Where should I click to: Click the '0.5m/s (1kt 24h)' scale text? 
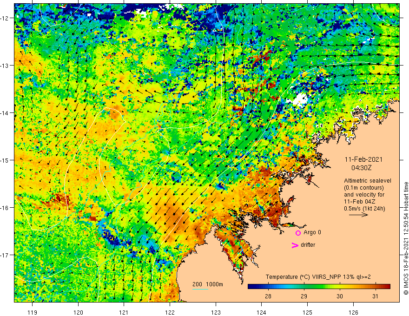click(364, 209)
